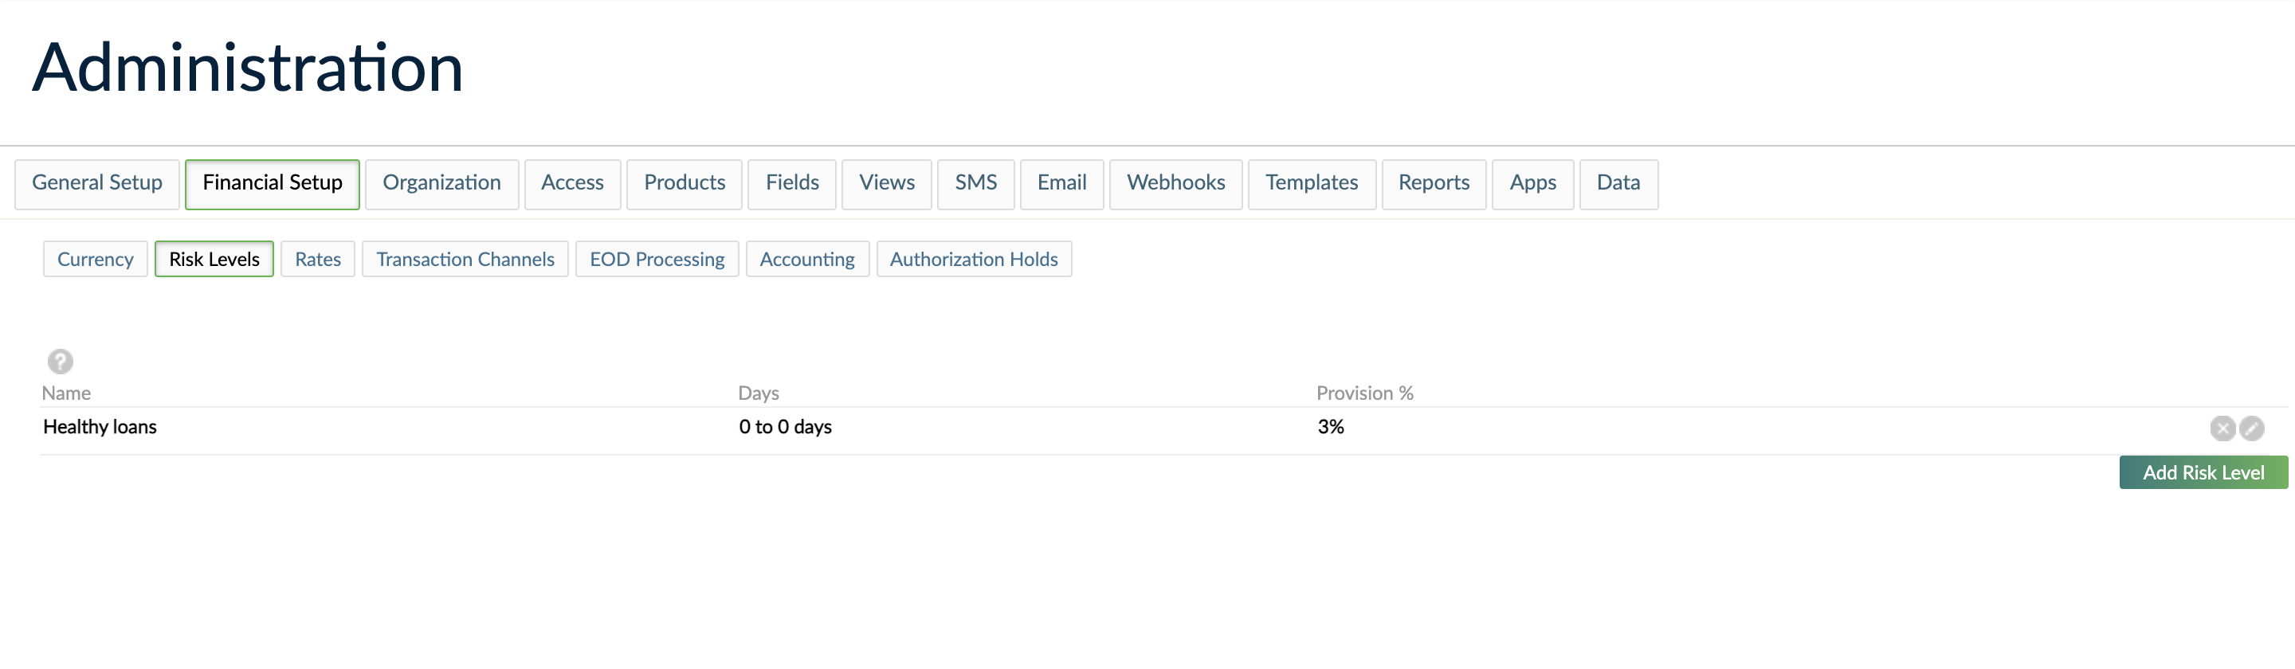
Task: Open the Fields tab
Action: click(x=792, y=183)
